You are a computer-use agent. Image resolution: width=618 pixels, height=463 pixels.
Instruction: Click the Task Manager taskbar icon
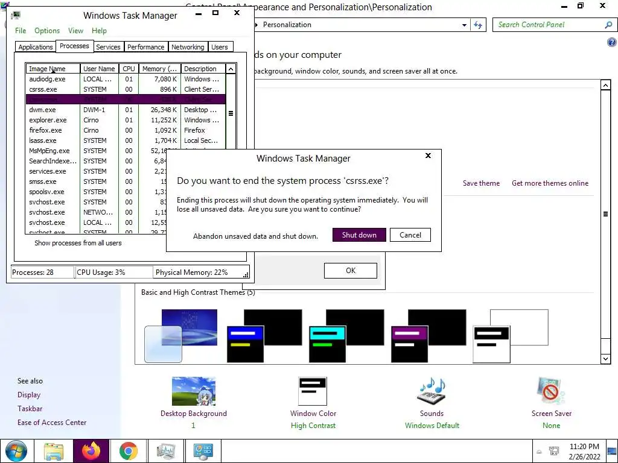[166, 451]
